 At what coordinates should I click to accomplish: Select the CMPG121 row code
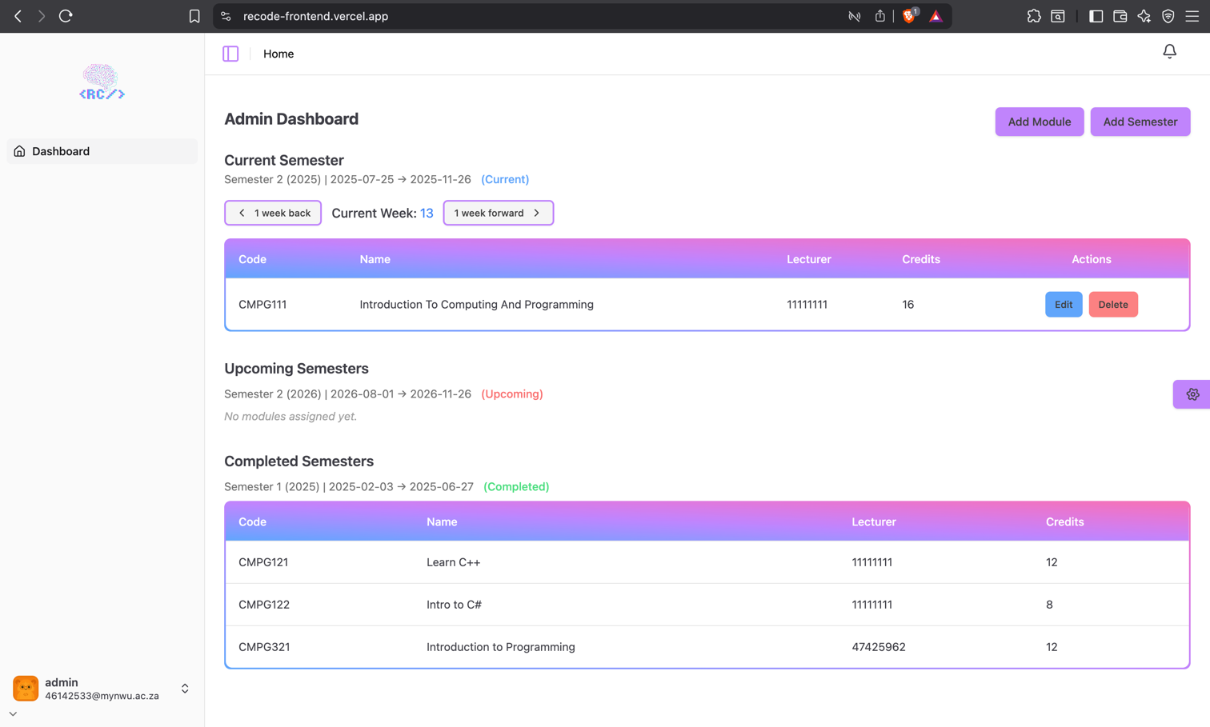coord(263,562)
